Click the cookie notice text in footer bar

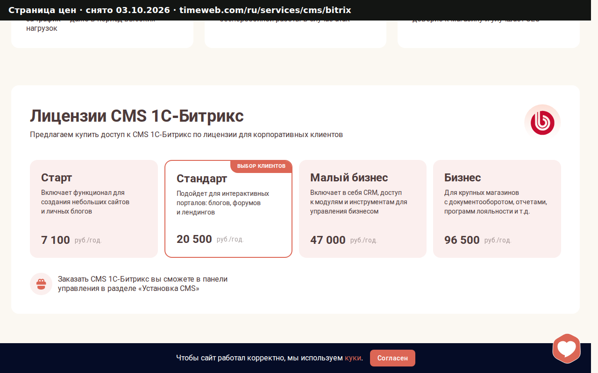click(x=270, y=358)
